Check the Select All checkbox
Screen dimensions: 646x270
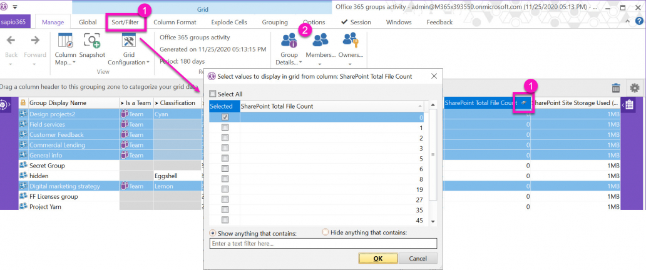pyautogui.click(x=212, y=94)
